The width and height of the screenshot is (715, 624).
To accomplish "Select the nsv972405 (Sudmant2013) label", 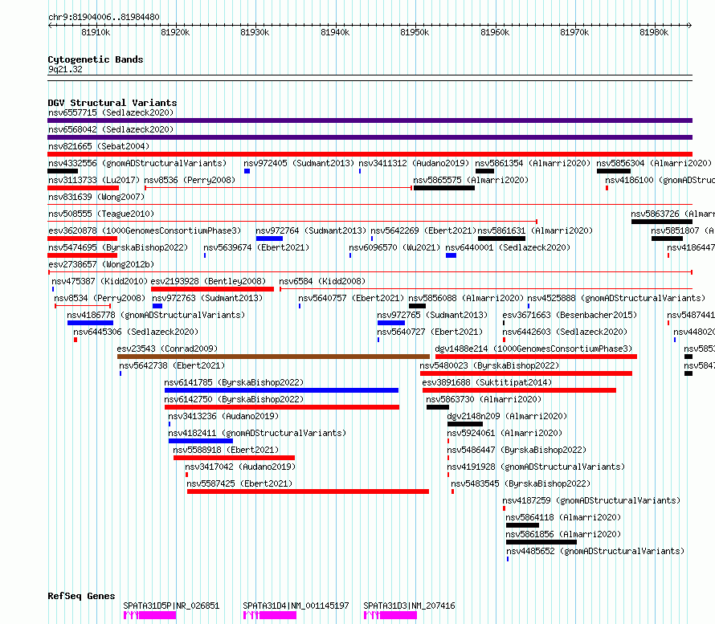I will [x=299, y=163].
